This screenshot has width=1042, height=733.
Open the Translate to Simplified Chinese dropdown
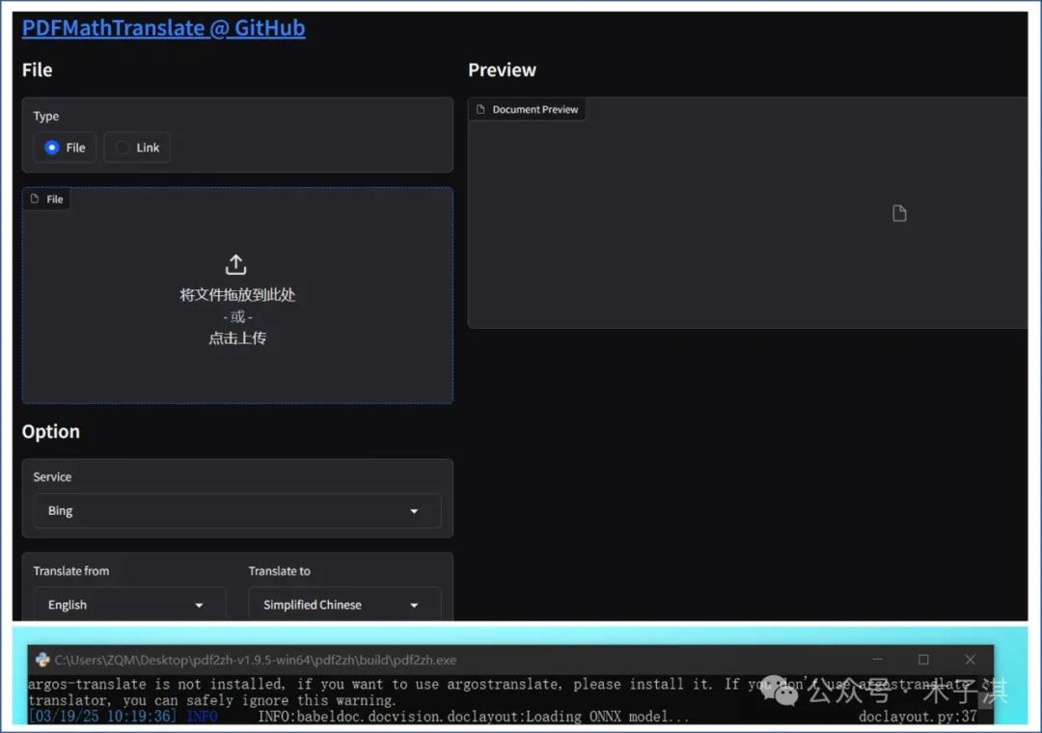(344, 604)
